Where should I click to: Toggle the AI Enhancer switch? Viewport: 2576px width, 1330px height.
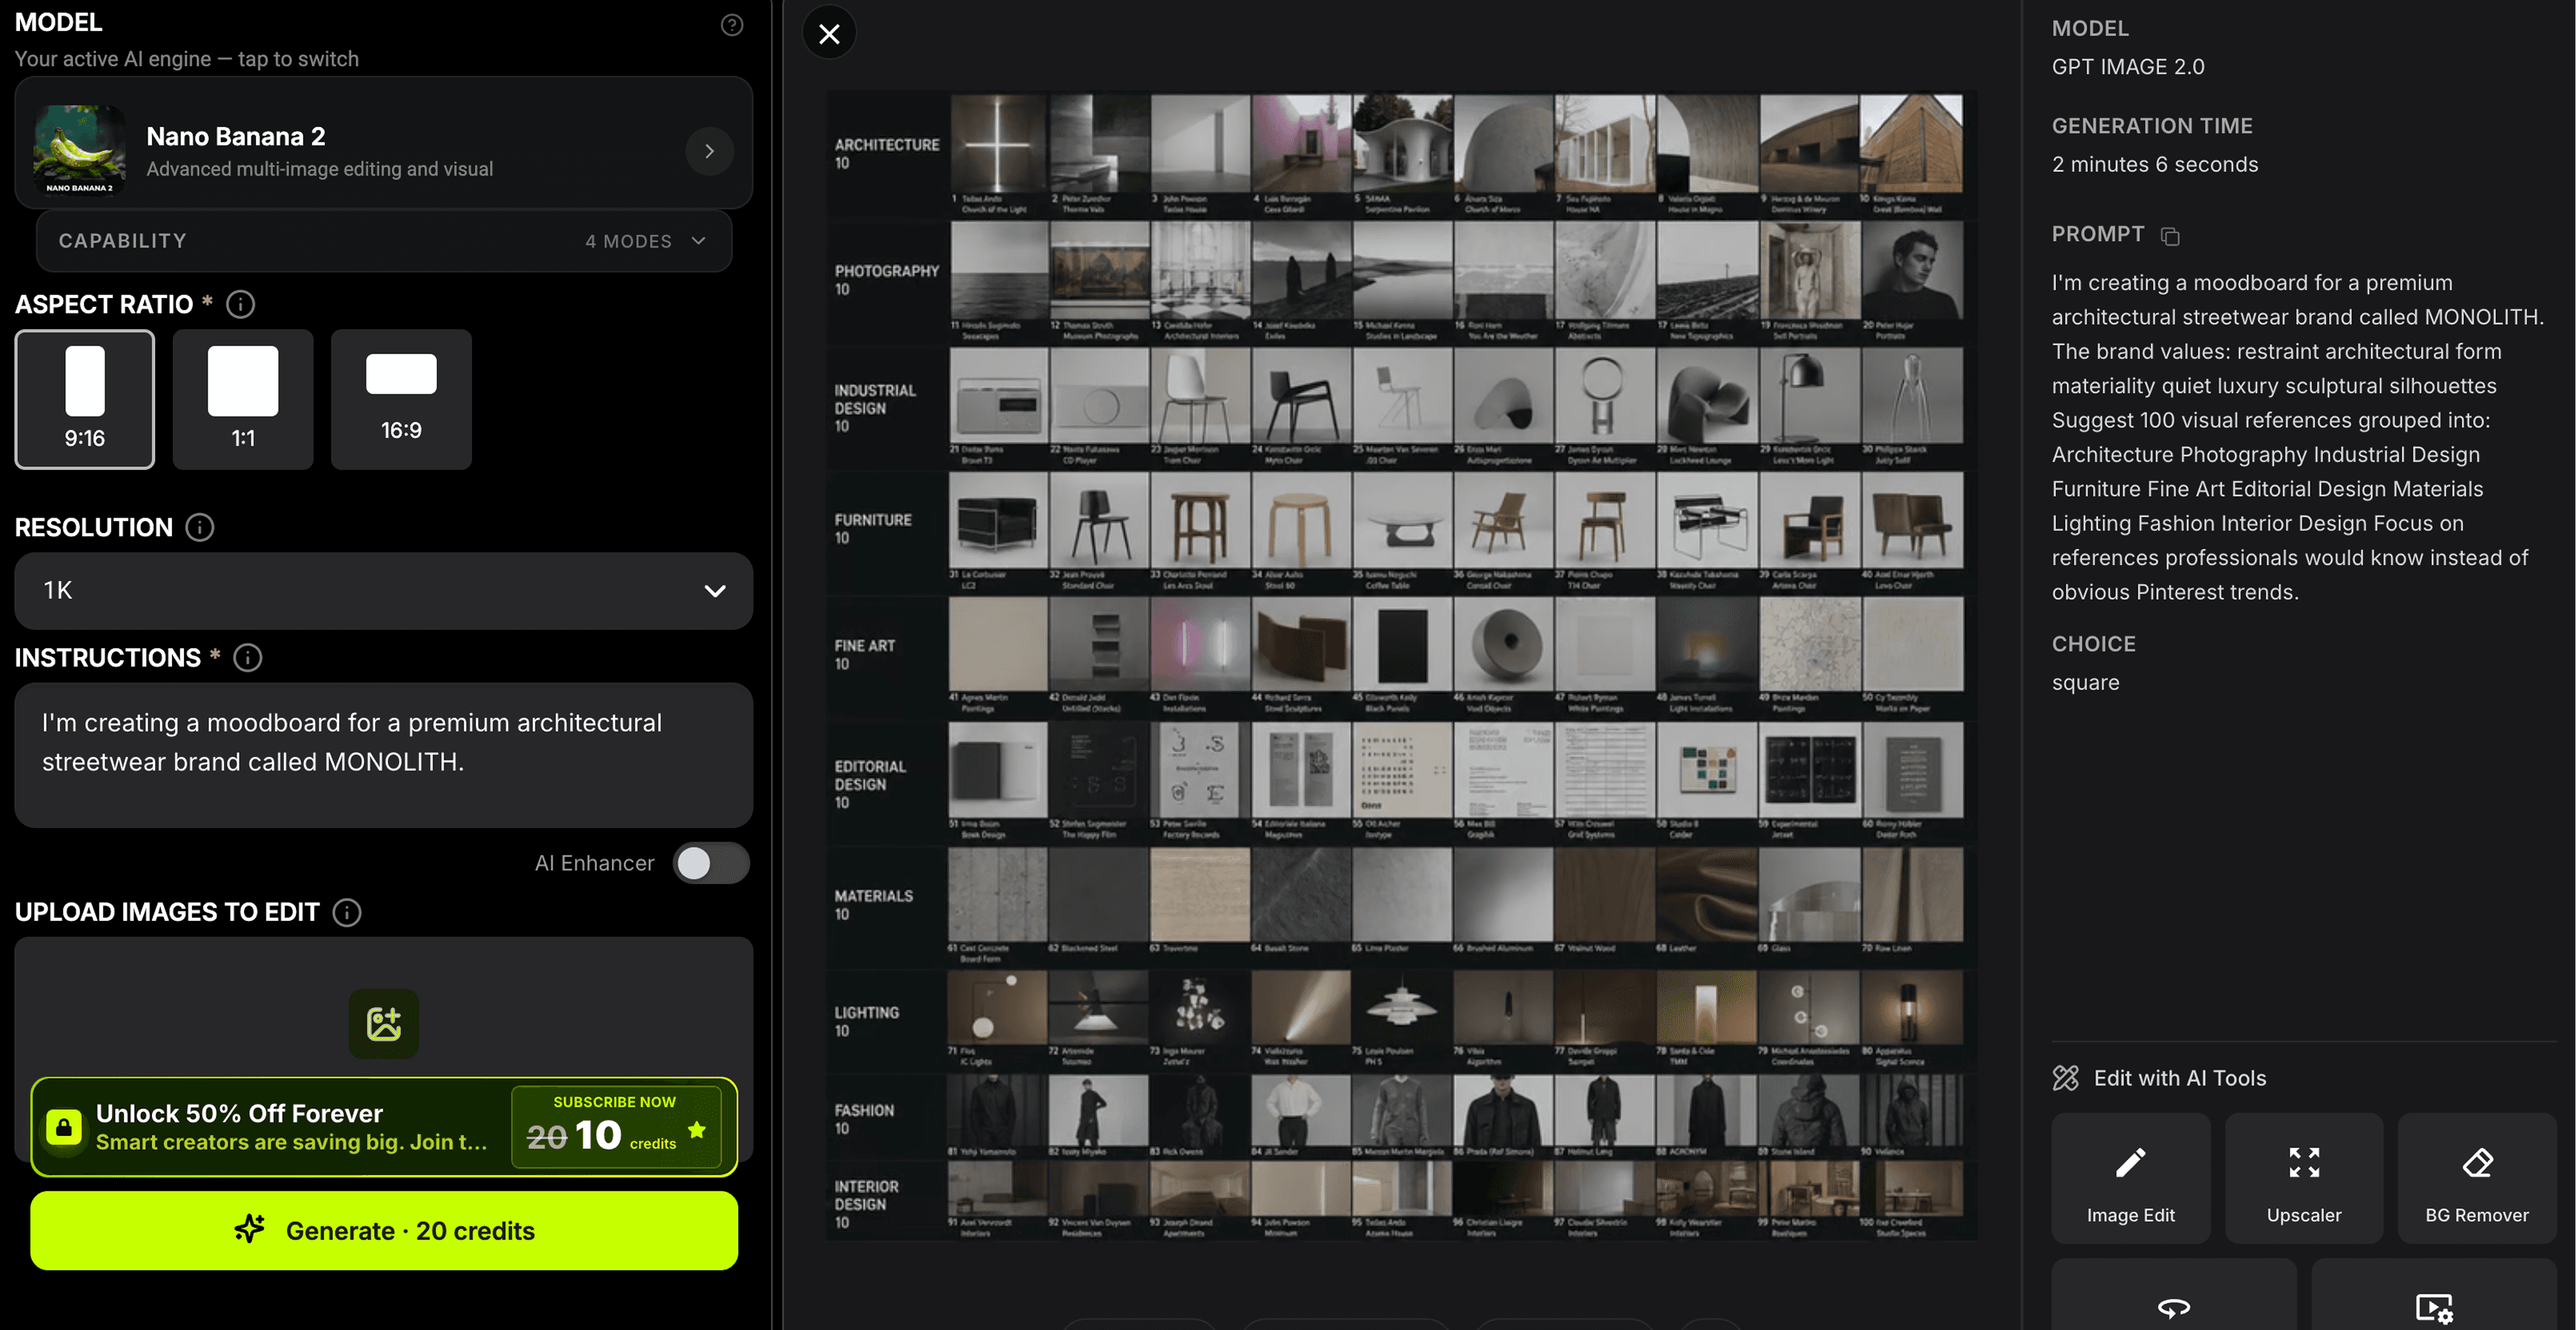[711, 864]
